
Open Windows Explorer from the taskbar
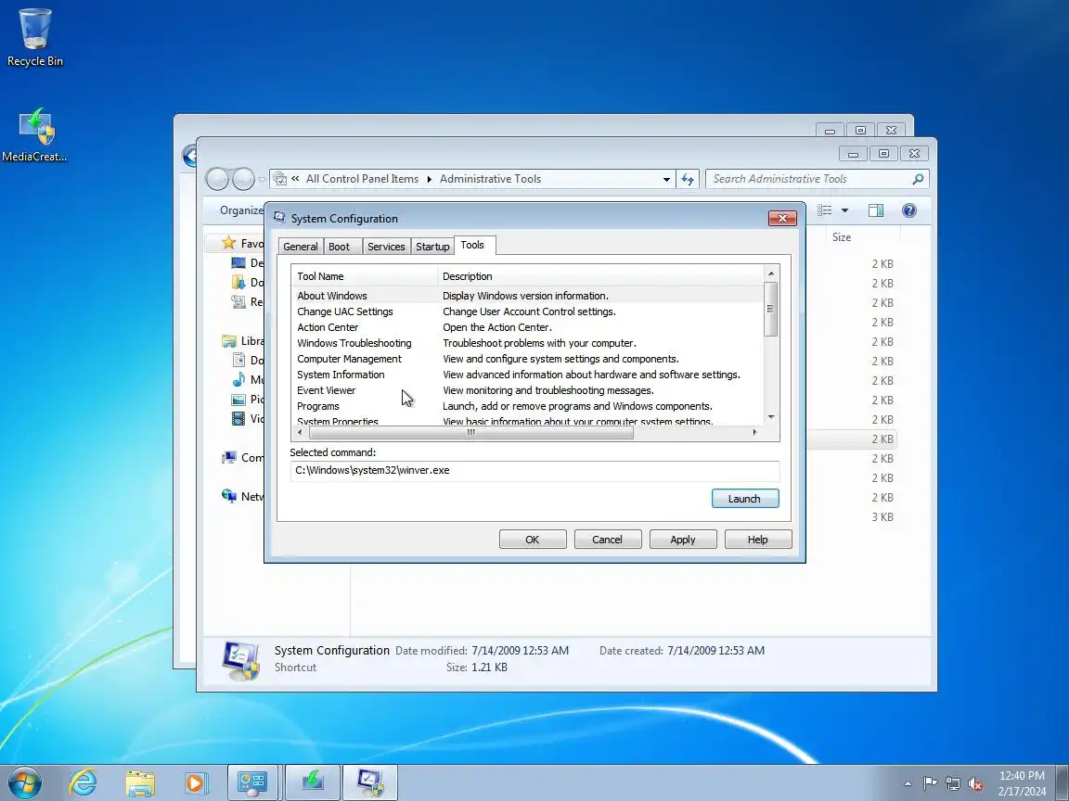coord(140,782)
